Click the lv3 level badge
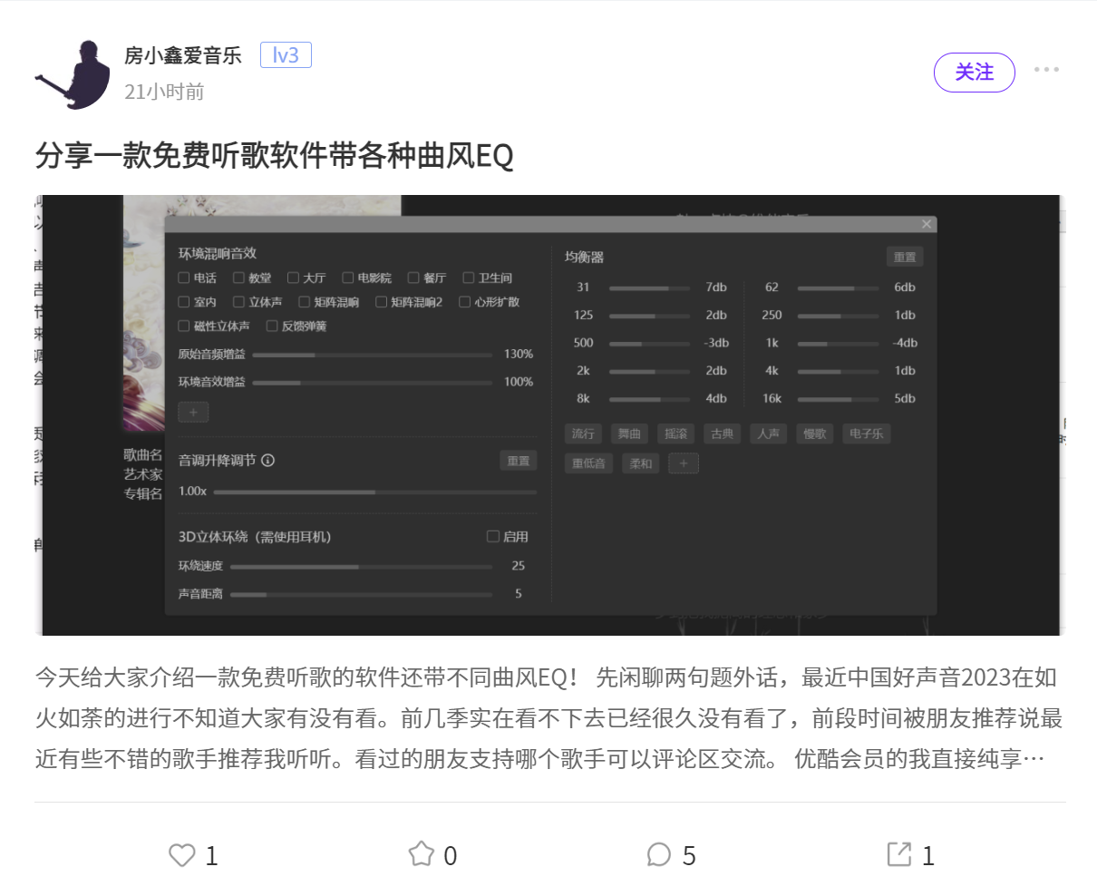This screenshot has width=1097, height=896. click(x=286, y=55)
